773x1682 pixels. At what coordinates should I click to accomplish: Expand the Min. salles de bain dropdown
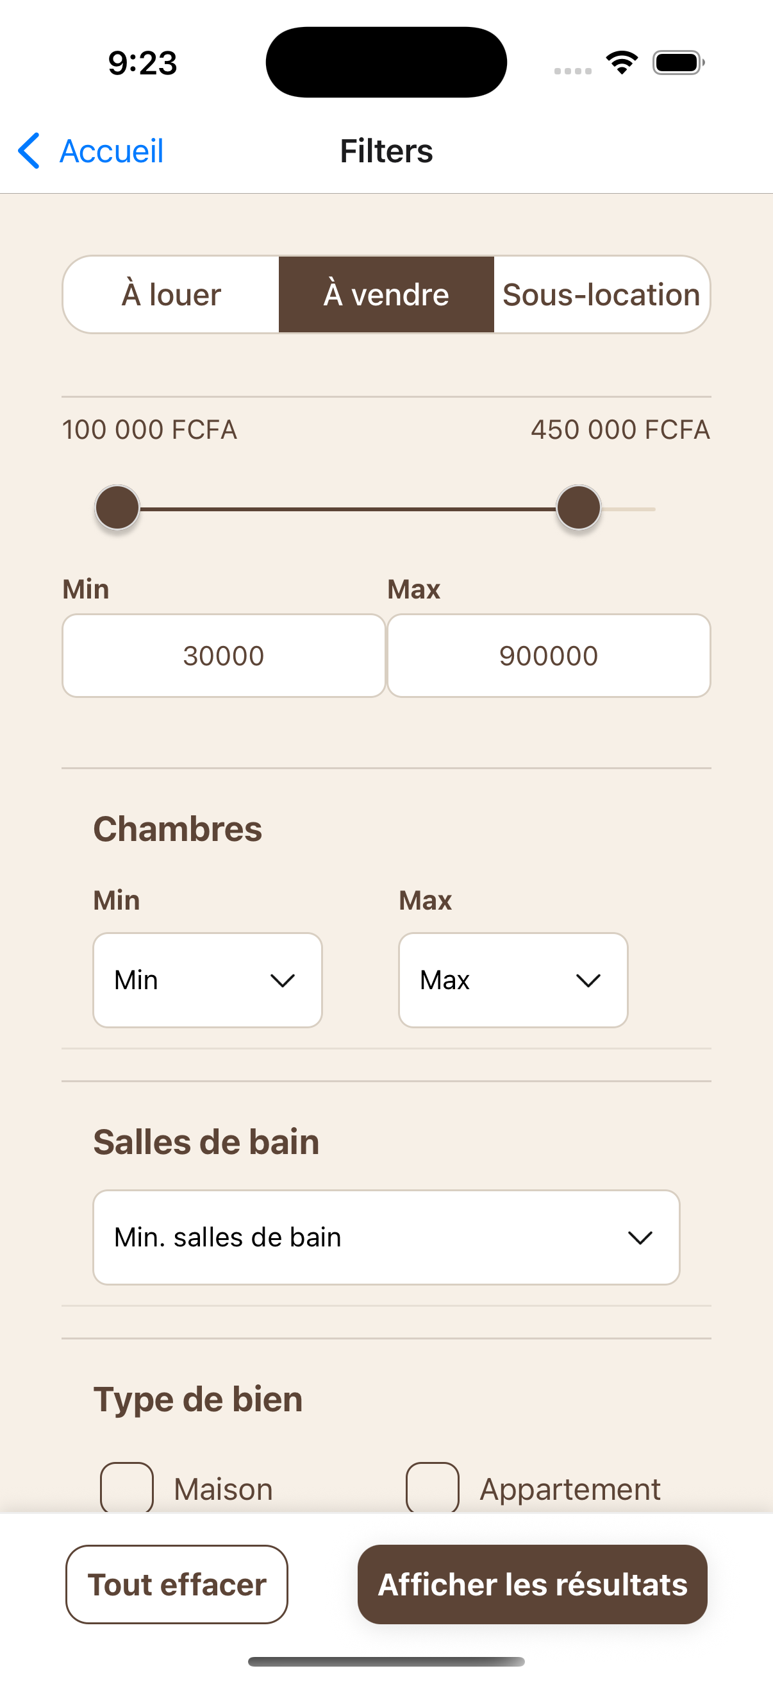tap(386, 1237)
